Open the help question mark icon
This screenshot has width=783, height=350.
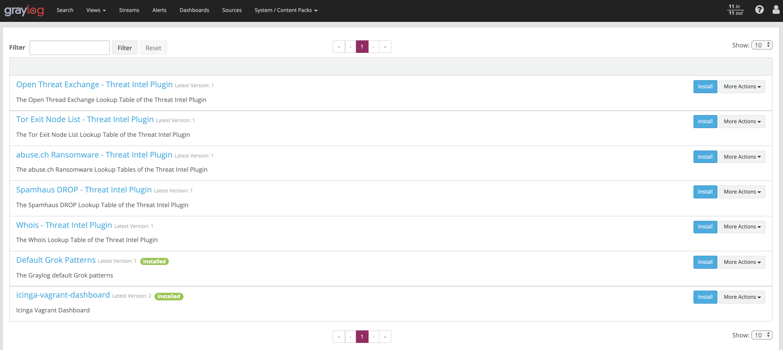pos(759,10)
